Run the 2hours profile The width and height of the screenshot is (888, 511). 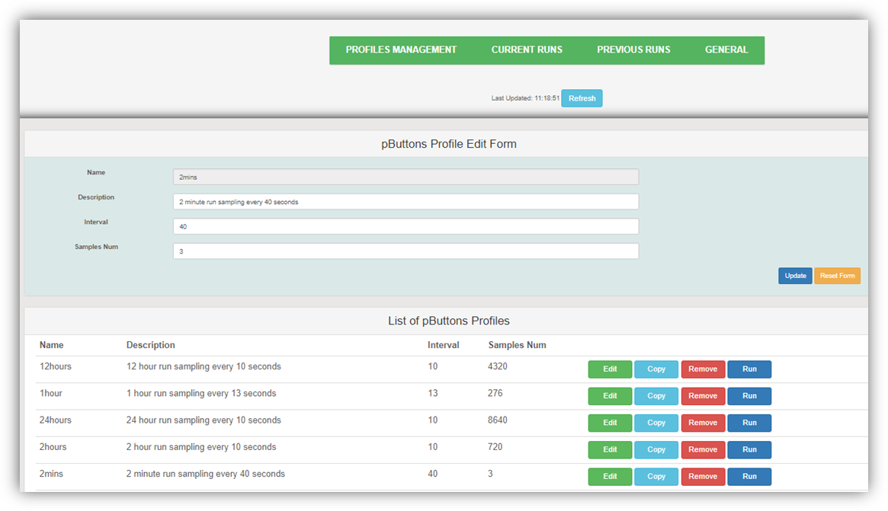[749, 450]
